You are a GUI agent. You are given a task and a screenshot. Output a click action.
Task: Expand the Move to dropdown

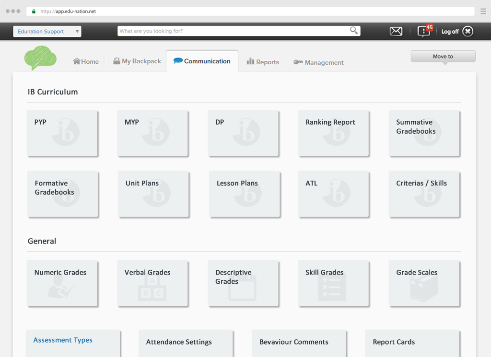pyautogui.click(x=443, y=57)
